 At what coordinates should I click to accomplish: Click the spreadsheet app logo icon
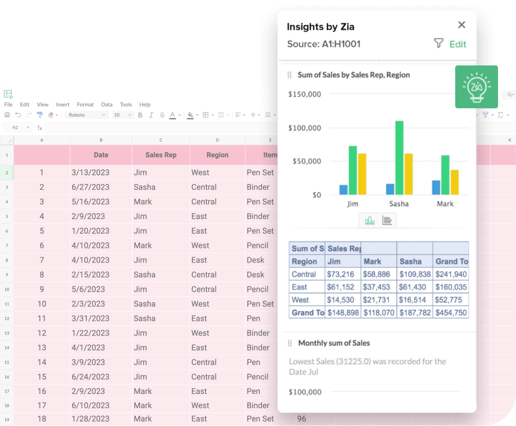click(8, 94)
